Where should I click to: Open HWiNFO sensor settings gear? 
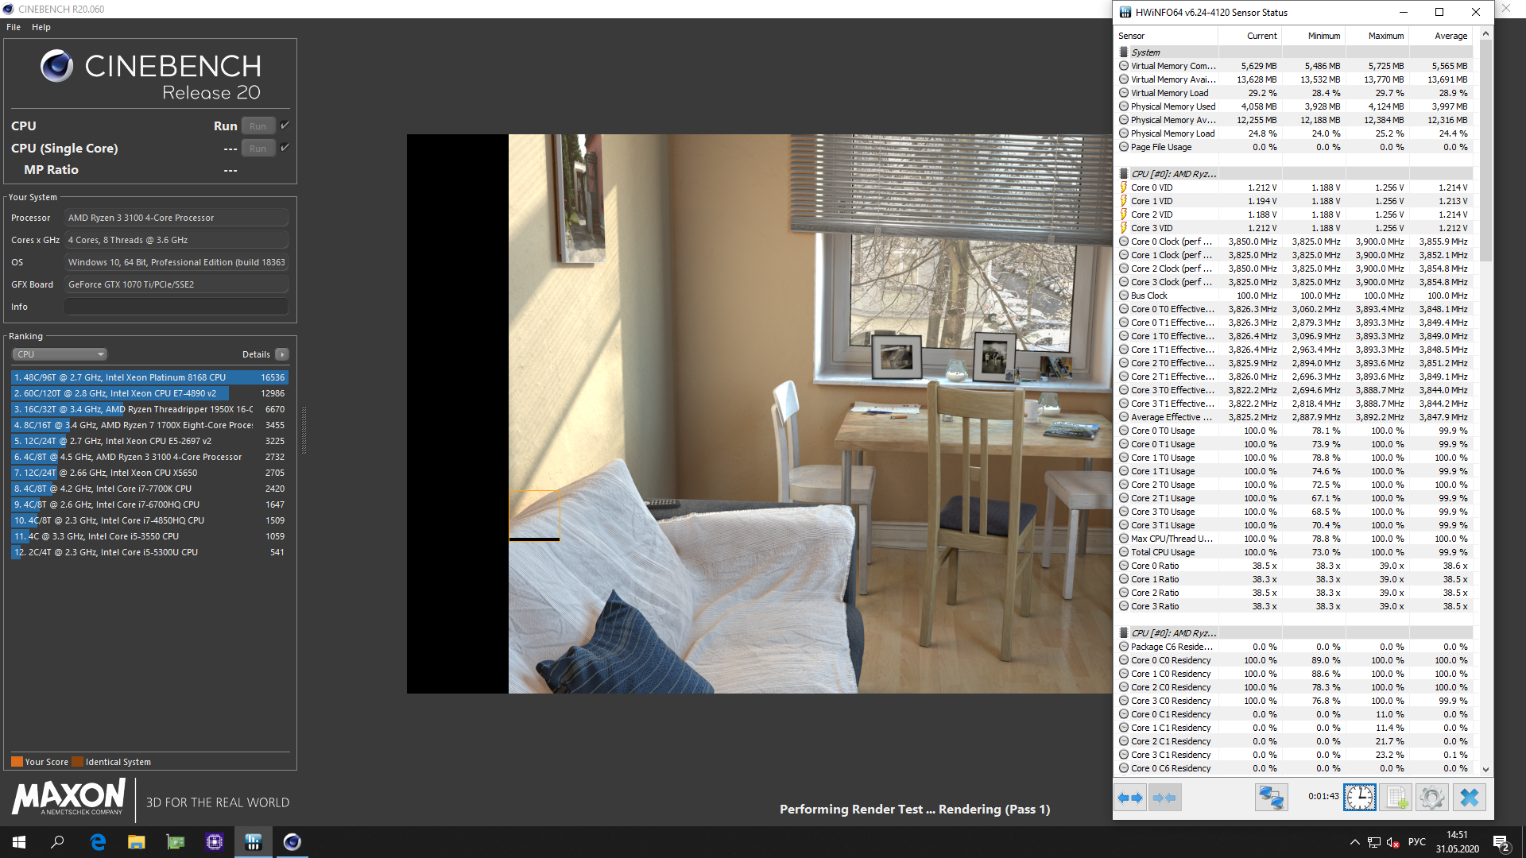pyautogui.click(x=1431, y=798)
